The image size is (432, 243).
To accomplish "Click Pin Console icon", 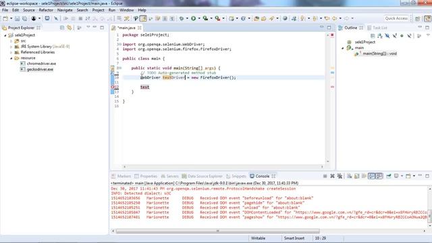I will pos(389,176).
